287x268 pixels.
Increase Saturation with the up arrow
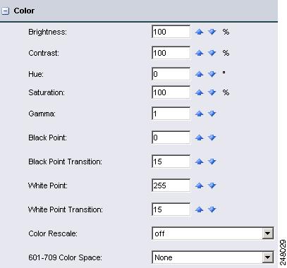point(199,92)
